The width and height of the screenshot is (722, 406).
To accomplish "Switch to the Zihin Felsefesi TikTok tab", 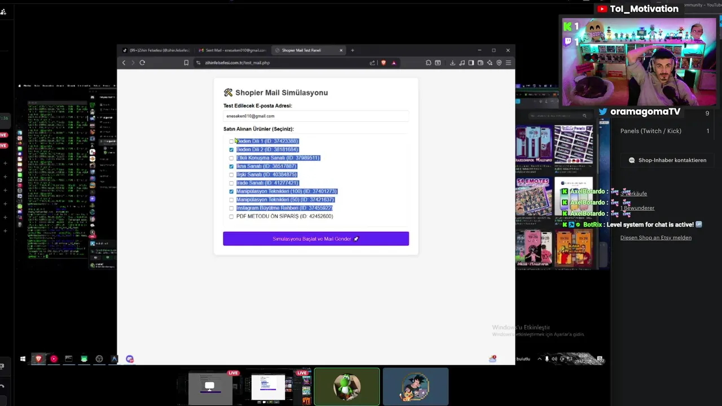I will pos(156,50).
